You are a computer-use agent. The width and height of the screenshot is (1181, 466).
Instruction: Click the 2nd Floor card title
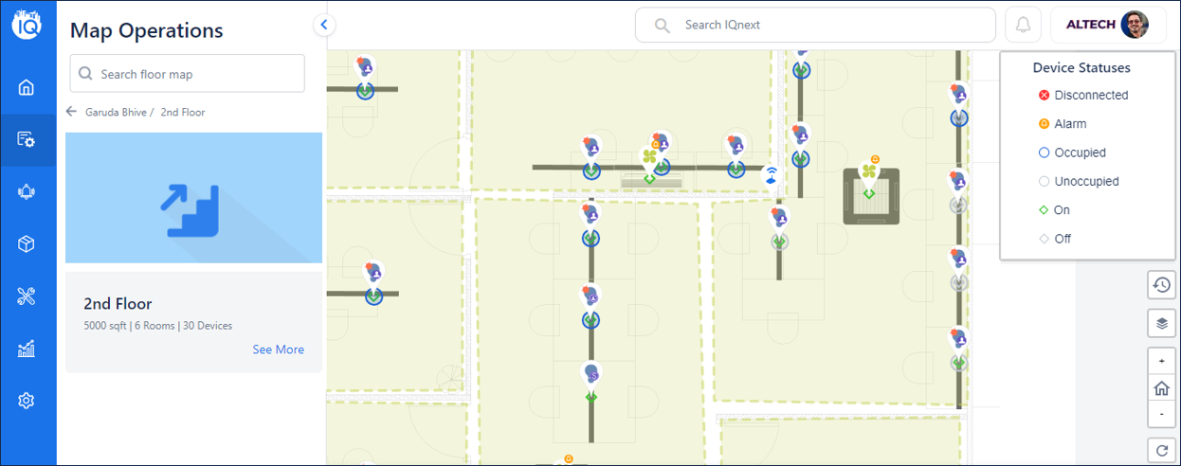coord(118,304)
